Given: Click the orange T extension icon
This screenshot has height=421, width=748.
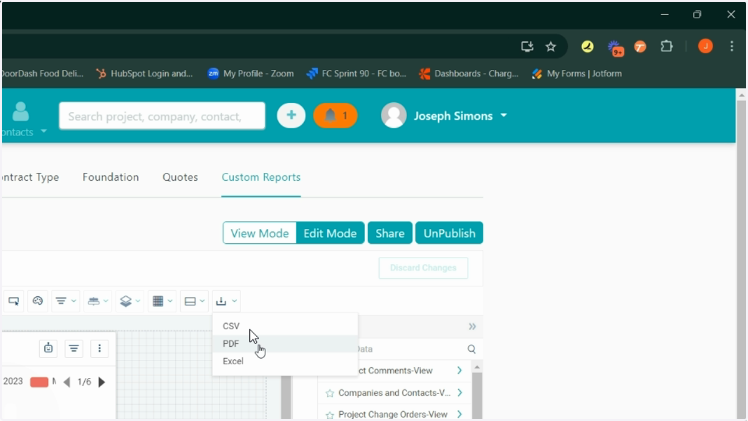Looking at the screenshot, I should tap(640, 46).
